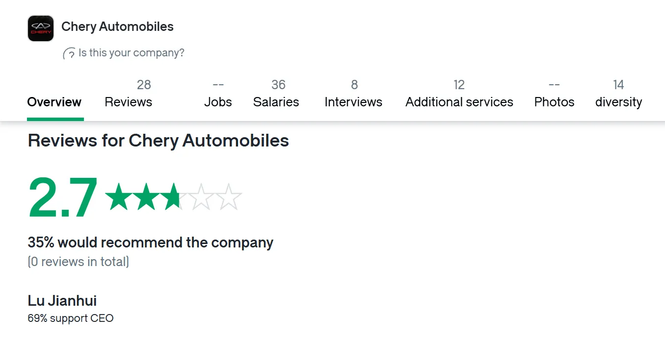
Task: Open the diversity tab
Action: [618, 94]
